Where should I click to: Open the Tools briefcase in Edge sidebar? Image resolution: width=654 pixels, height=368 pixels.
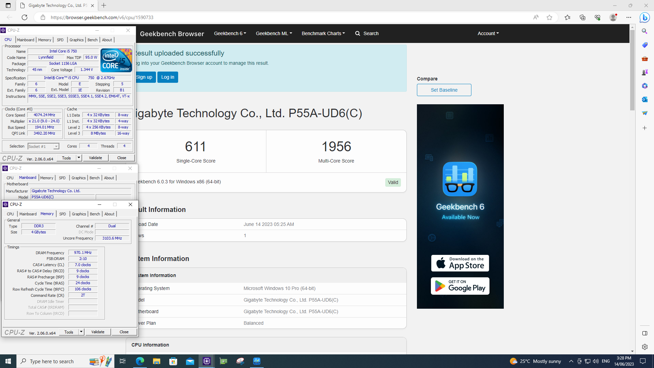click(644, 59)
